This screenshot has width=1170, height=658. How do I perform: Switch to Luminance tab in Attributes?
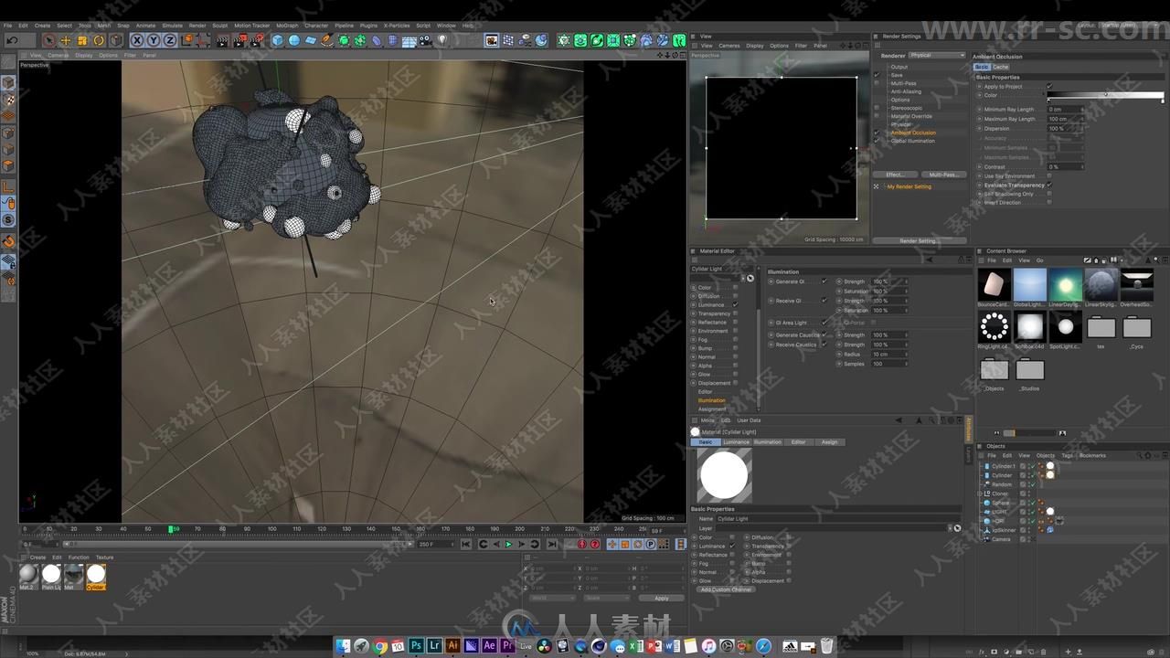click(736, 442)
